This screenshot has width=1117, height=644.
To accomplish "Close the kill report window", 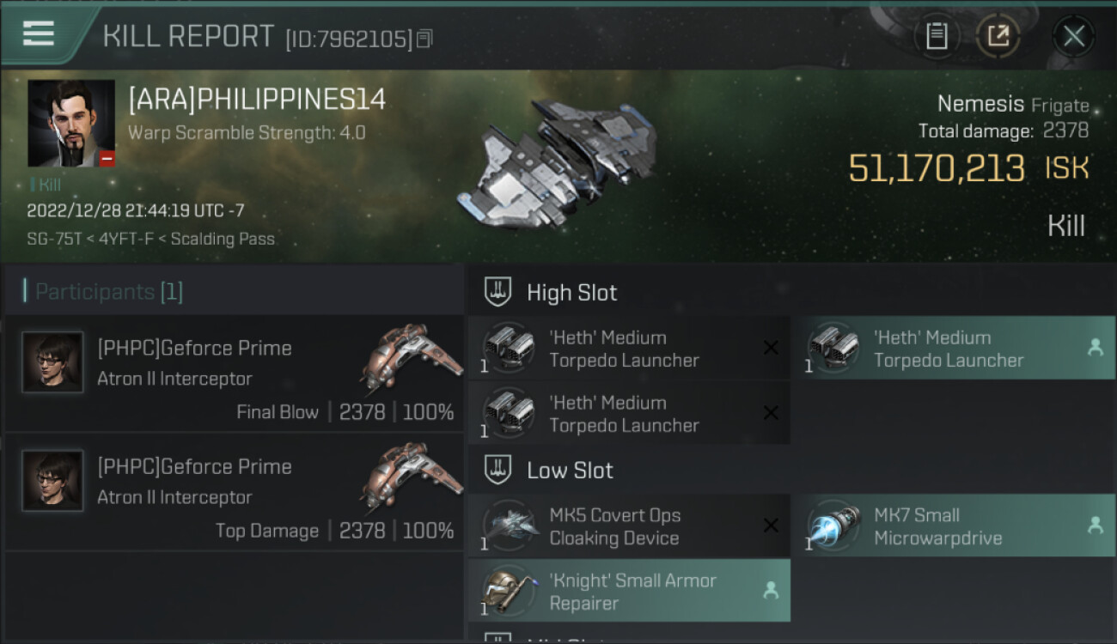I will [x=1073, y=36].
